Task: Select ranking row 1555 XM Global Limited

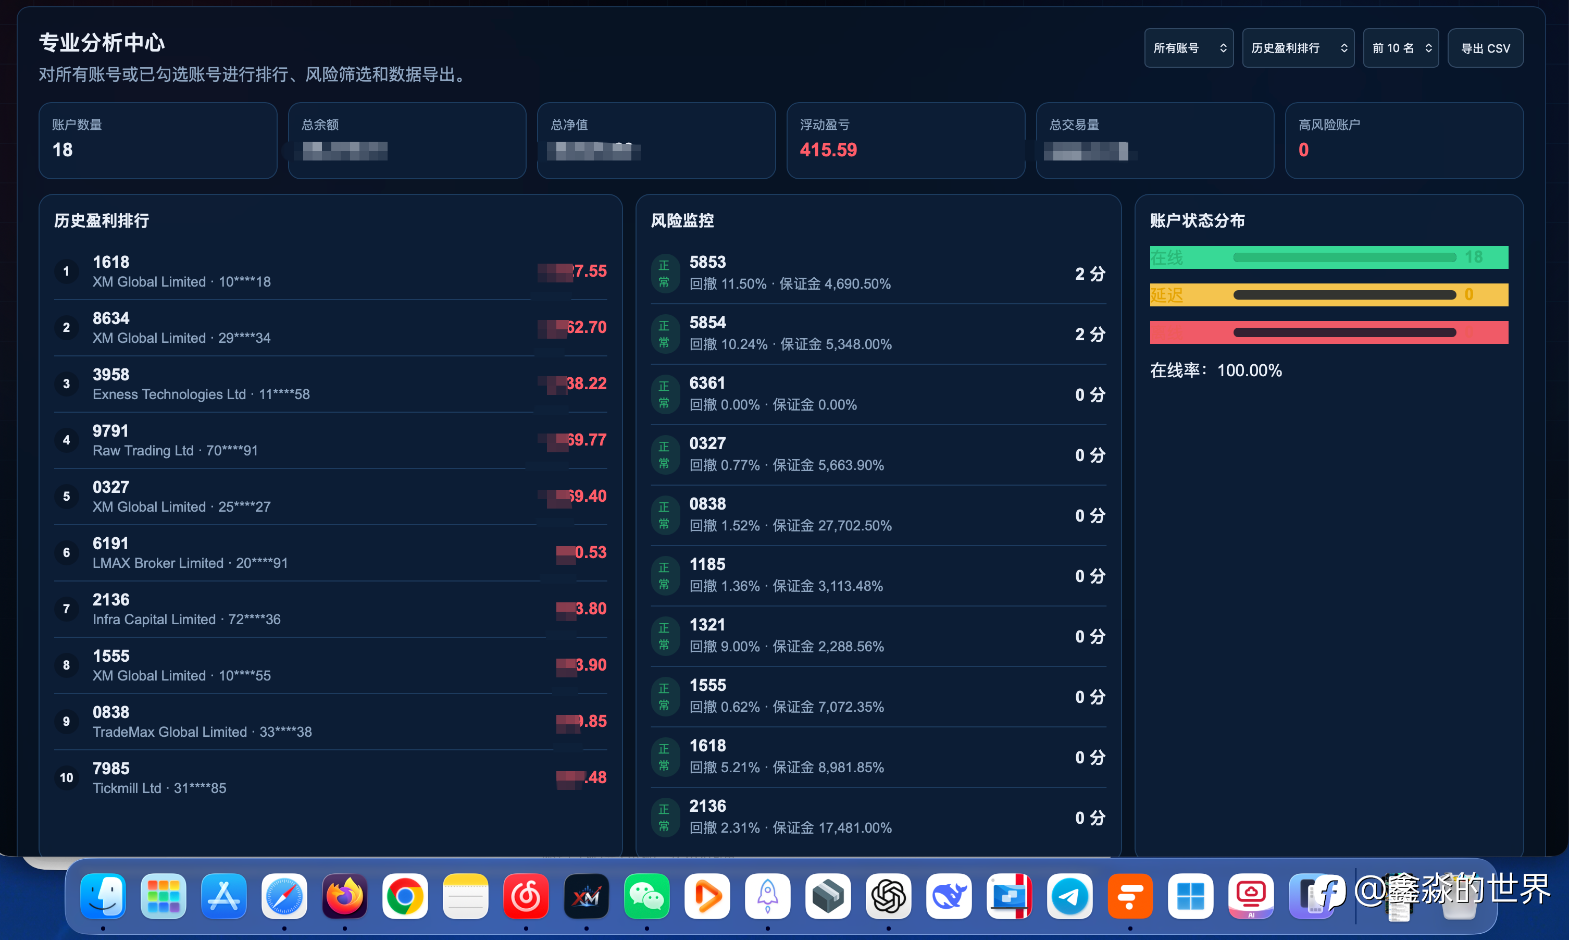Action: [x=330, y=665]
